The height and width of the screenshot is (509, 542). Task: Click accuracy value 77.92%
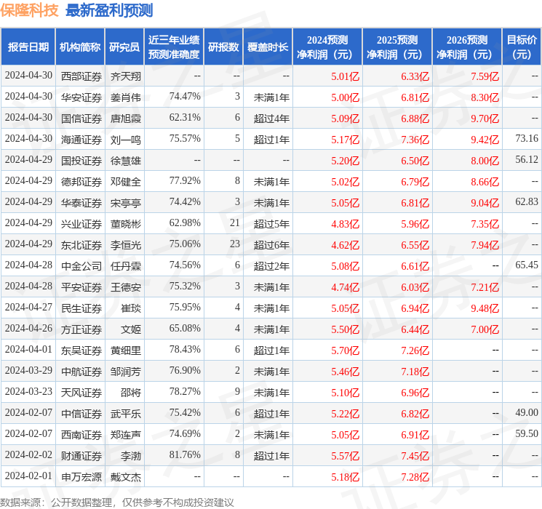[185, 181]
